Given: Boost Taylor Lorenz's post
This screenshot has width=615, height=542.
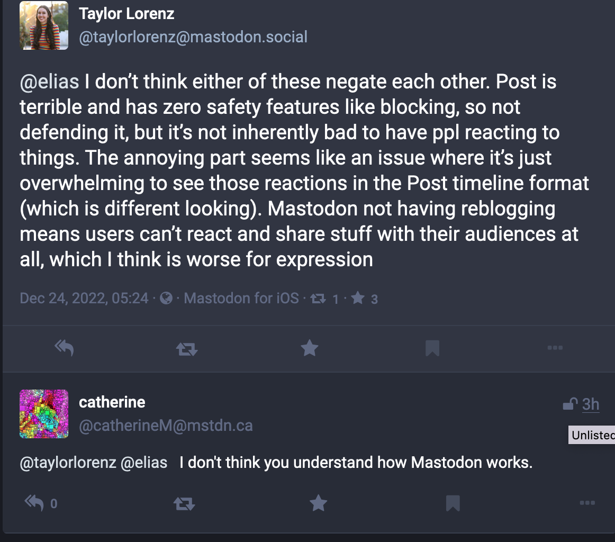Looking at the screenshot, I should click(x=187, y=348).
